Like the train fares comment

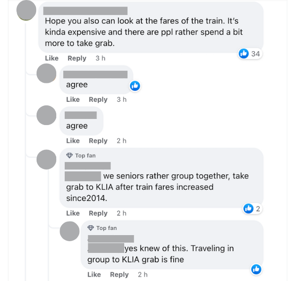[x=52, y=58]
